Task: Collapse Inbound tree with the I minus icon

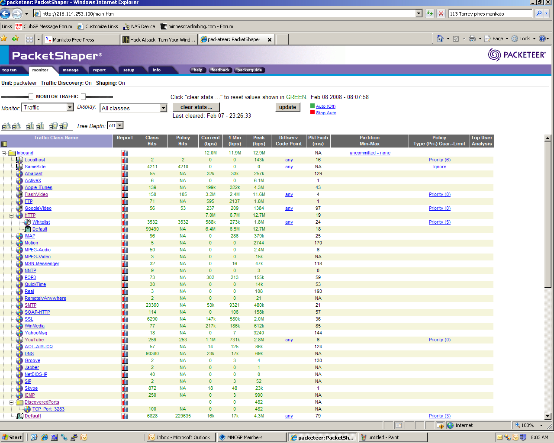Action: (30, 126)
